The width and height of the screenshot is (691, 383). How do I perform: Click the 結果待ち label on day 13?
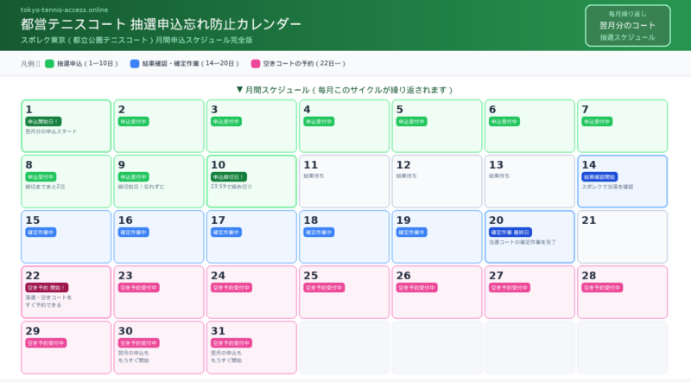[x=499, y=176]
